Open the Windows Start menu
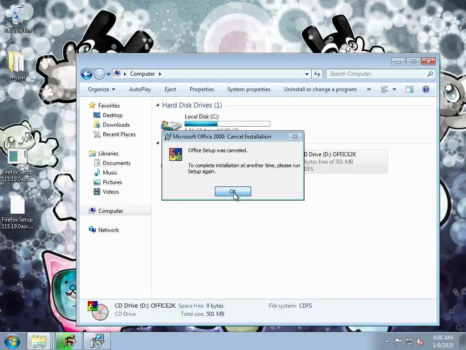Screen dimensions: 466x350 click(12, 341)
